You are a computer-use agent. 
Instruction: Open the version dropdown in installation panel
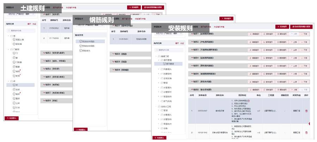[x=169, y=34]
